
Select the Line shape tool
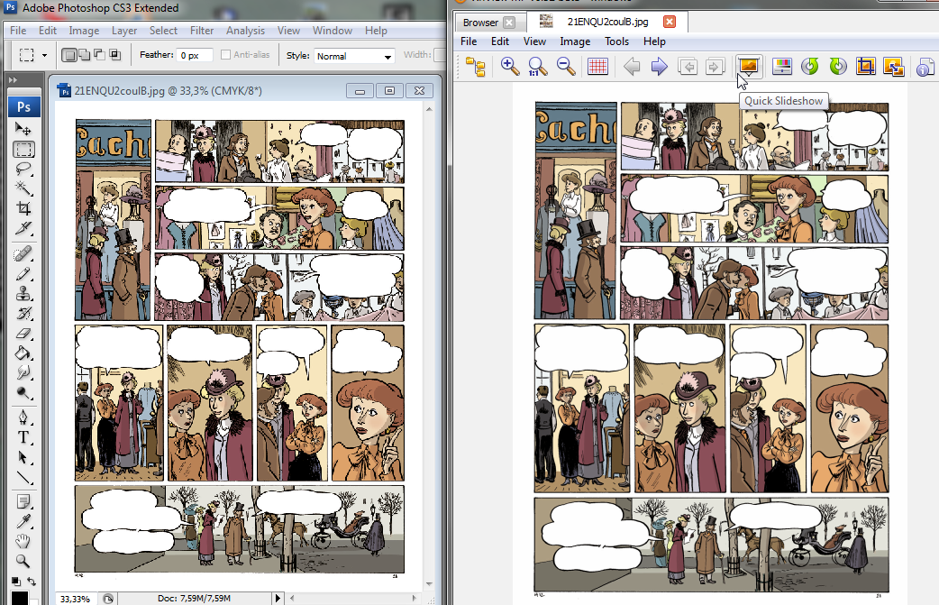click(x=23, y=477)
